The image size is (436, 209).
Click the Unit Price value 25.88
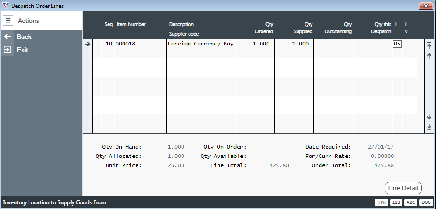click(176, 165)
